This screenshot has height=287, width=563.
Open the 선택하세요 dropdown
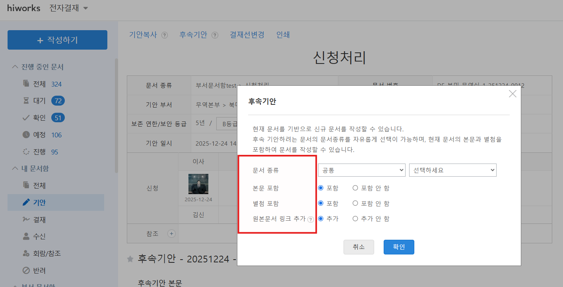452,170
